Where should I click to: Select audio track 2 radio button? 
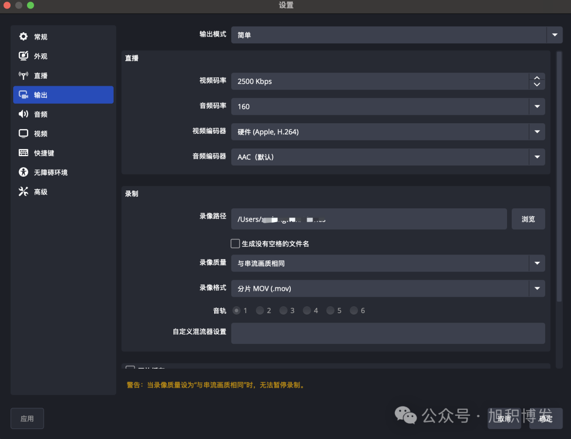pyautogui.click(x=260, y=310)
